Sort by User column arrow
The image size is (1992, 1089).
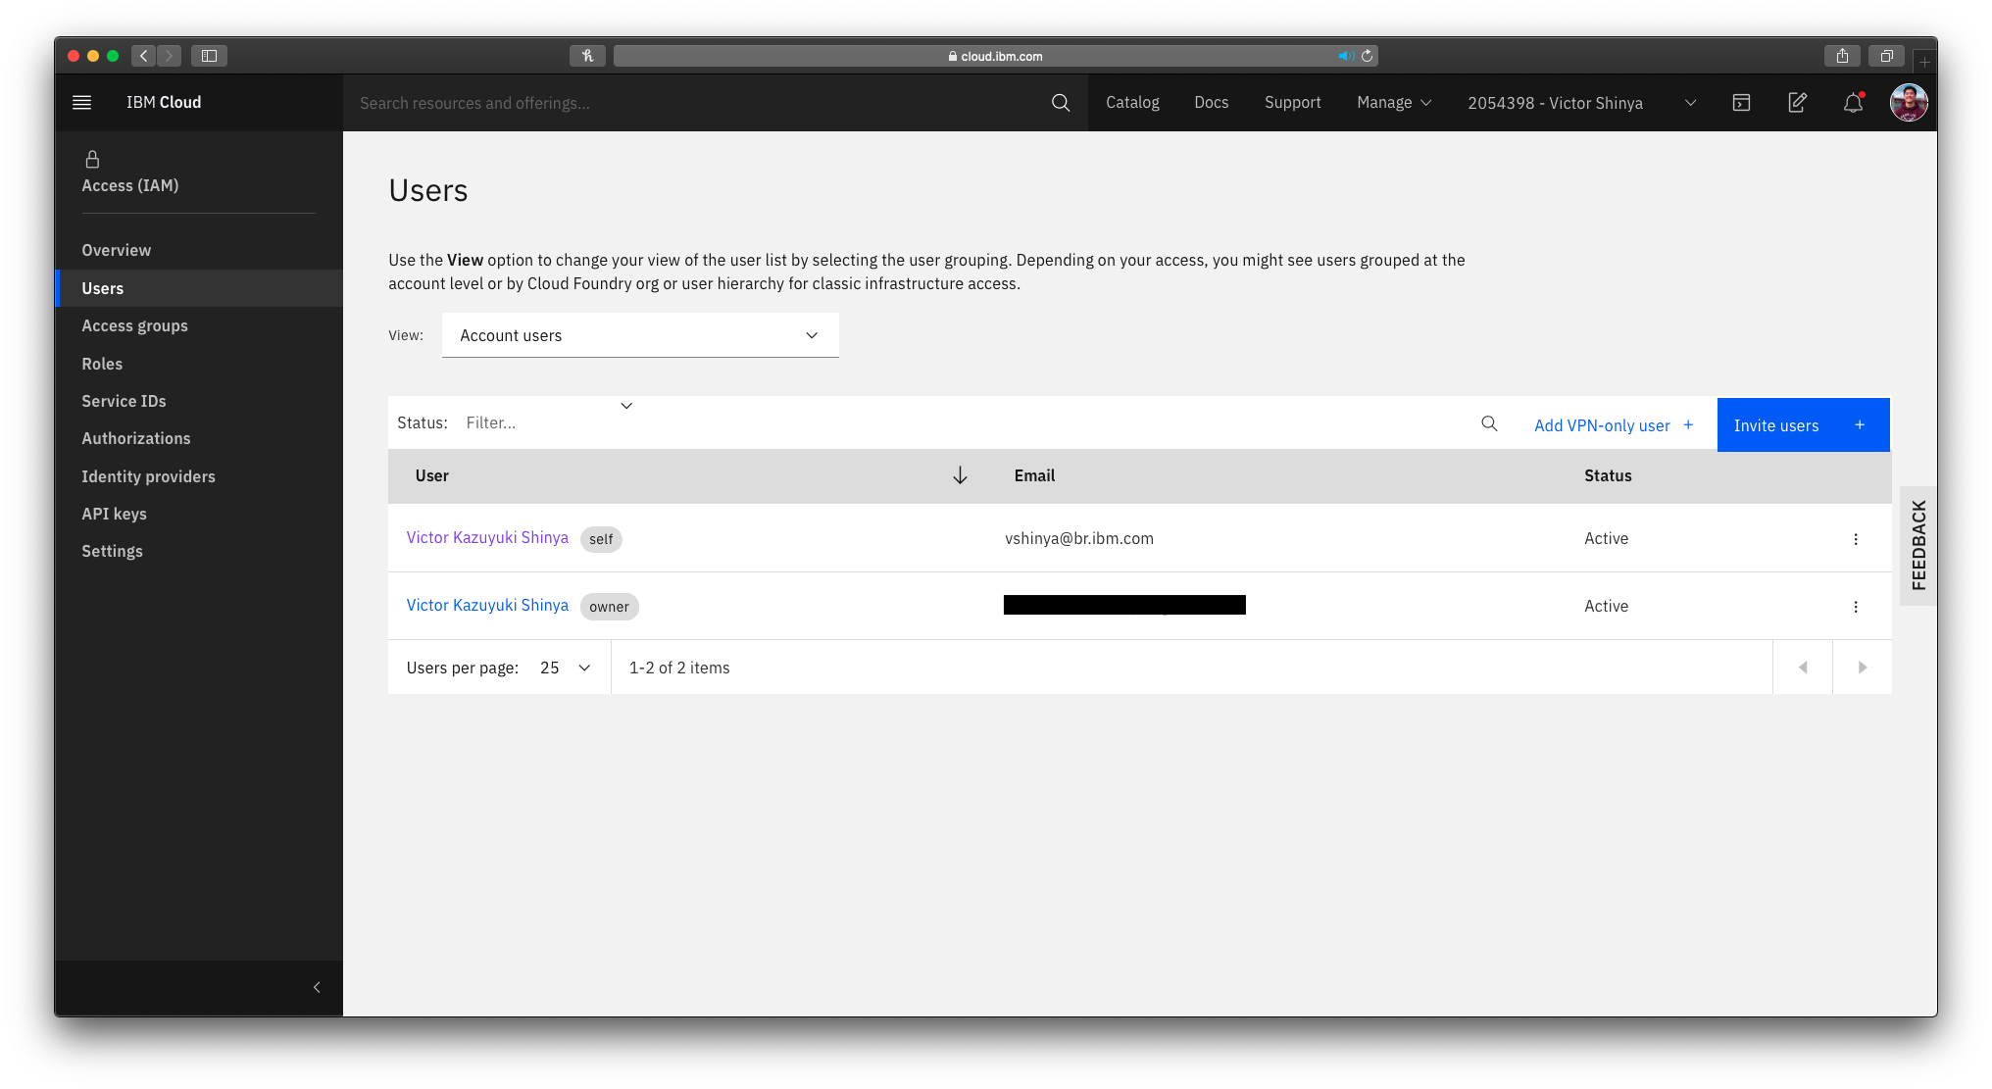[960, 475]
